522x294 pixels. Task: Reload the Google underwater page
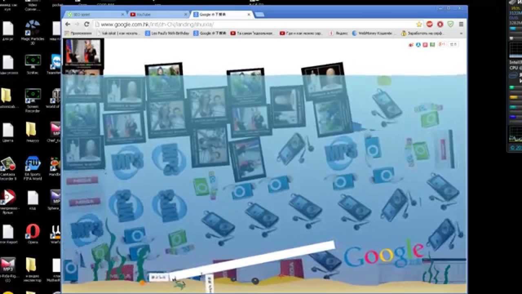tap(86, 24)
